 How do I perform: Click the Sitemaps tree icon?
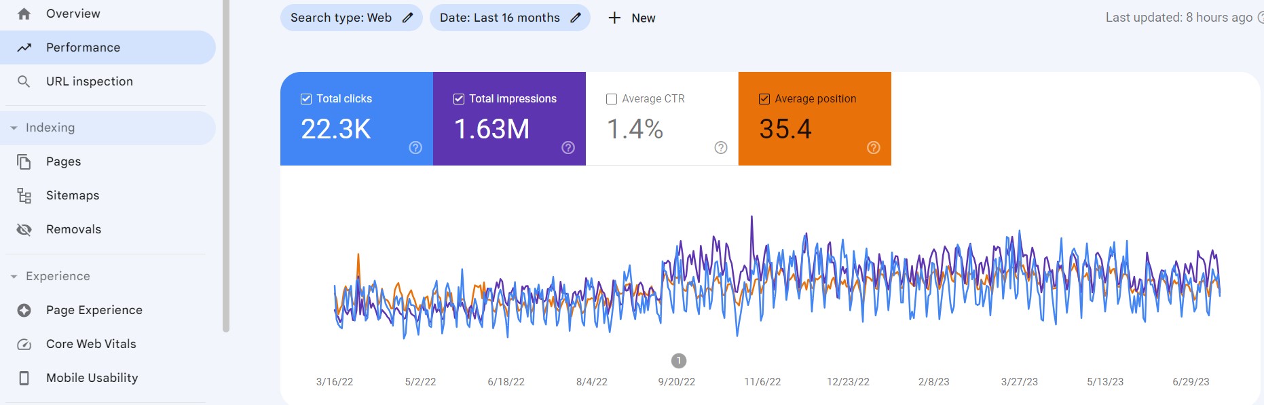pyautogui.click(x=24, y=196)
